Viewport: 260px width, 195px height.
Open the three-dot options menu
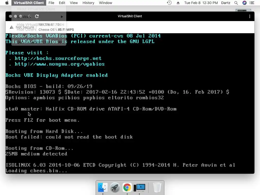coord(250,16)
